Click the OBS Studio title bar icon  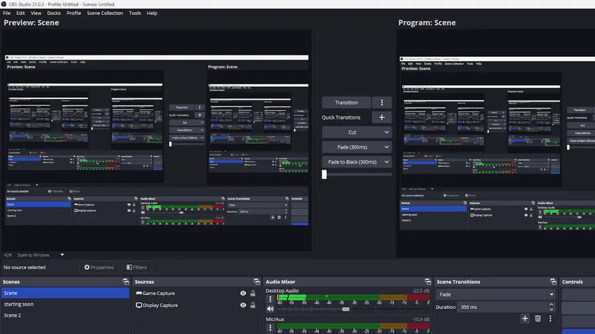(4, 4)
